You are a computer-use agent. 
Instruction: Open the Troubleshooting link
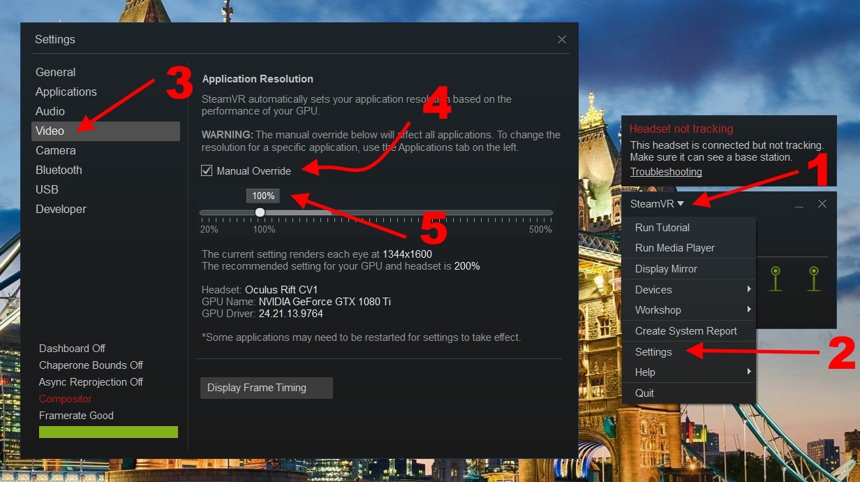(666, 172)
